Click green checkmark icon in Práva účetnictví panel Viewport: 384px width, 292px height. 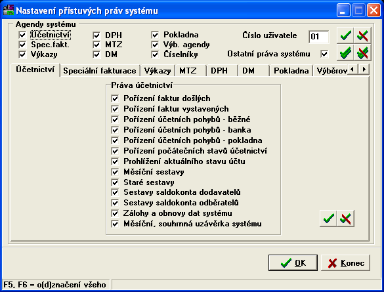pyautogui.click(x=328, y=219)
